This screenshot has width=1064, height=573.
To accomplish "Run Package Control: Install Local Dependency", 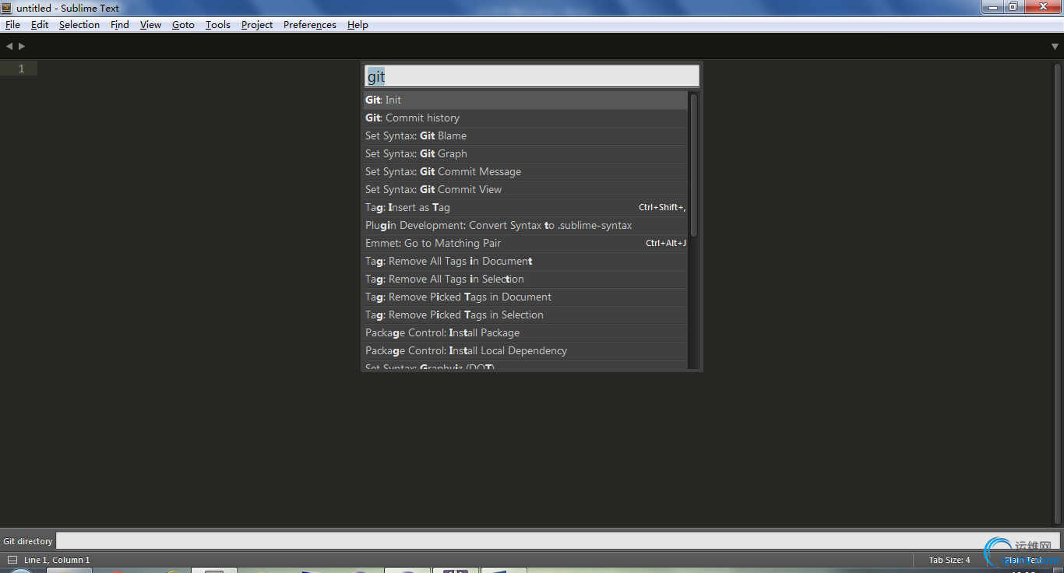I will point(526,350).
